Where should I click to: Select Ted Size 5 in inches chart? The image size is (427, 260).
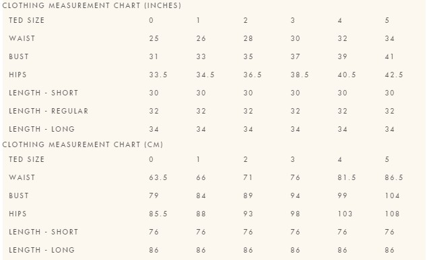tap(387, 20)
